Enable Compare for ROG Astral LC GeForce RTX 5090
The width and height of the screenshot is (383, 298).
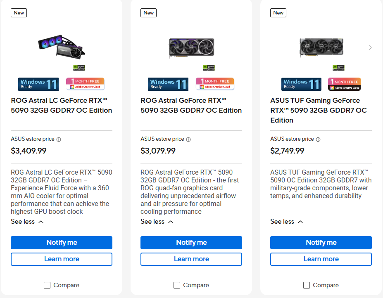coord(47,285)
